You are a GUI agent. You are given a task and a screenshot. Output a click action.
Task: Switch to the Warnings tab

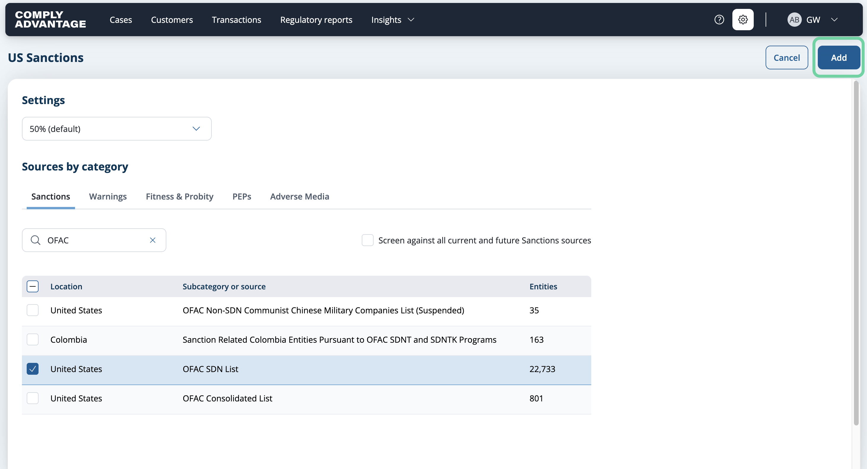(x=108, y=197)
